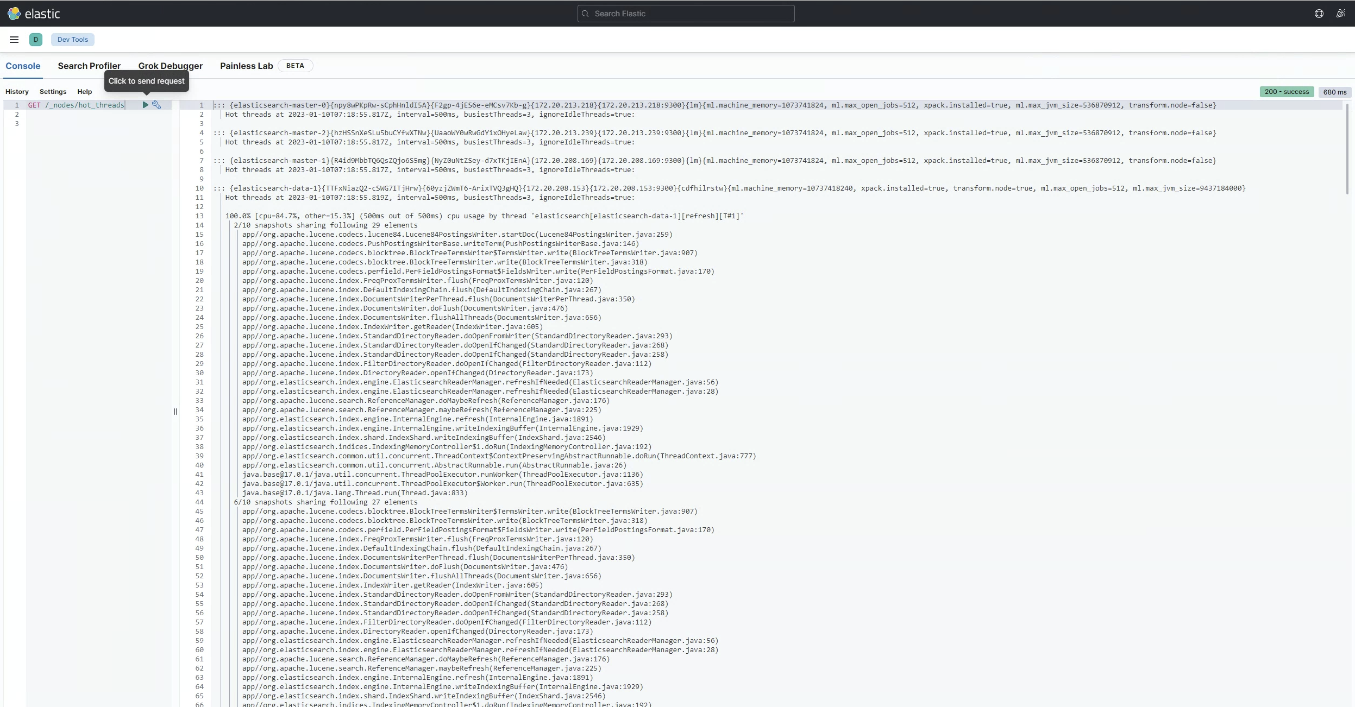Open the console History panel
1355x707 pixels.
click(x=17, y=92)
